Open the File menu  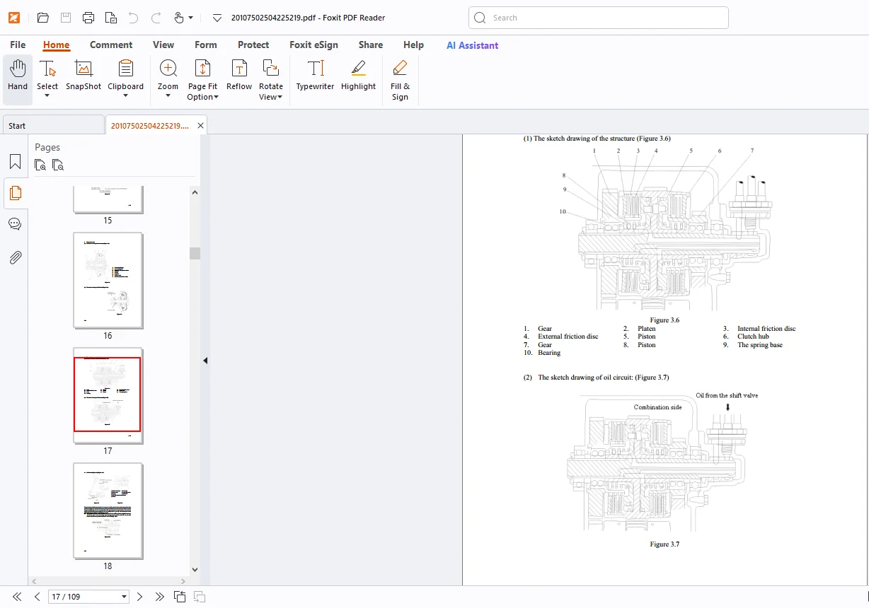coord(18,45)
